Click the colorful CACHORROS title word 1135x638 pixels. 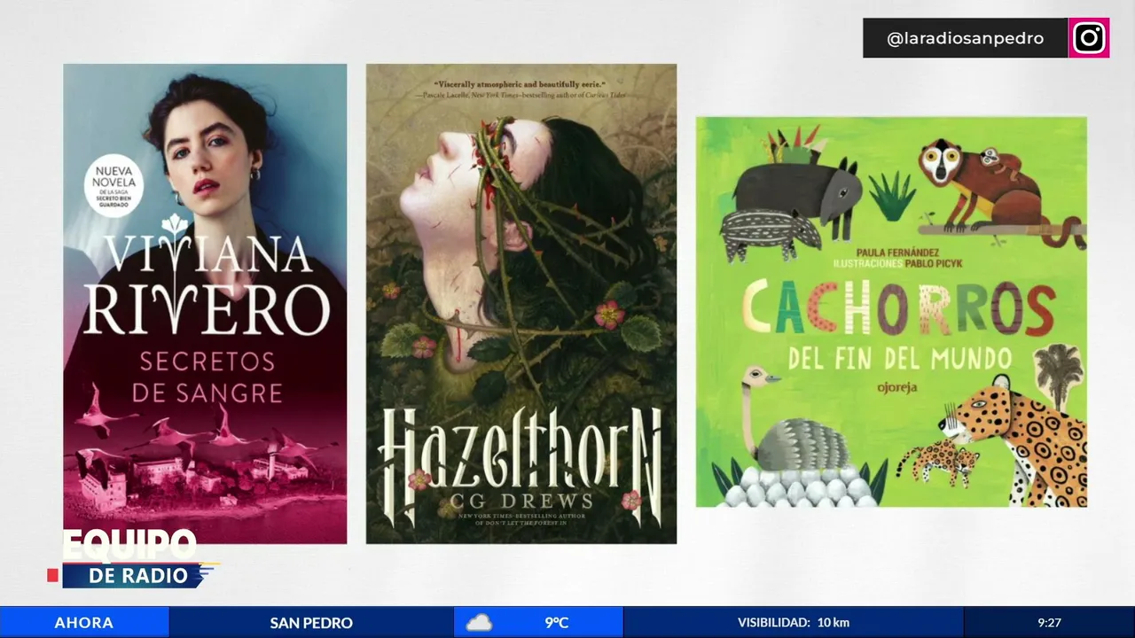[x=898, y=309]
